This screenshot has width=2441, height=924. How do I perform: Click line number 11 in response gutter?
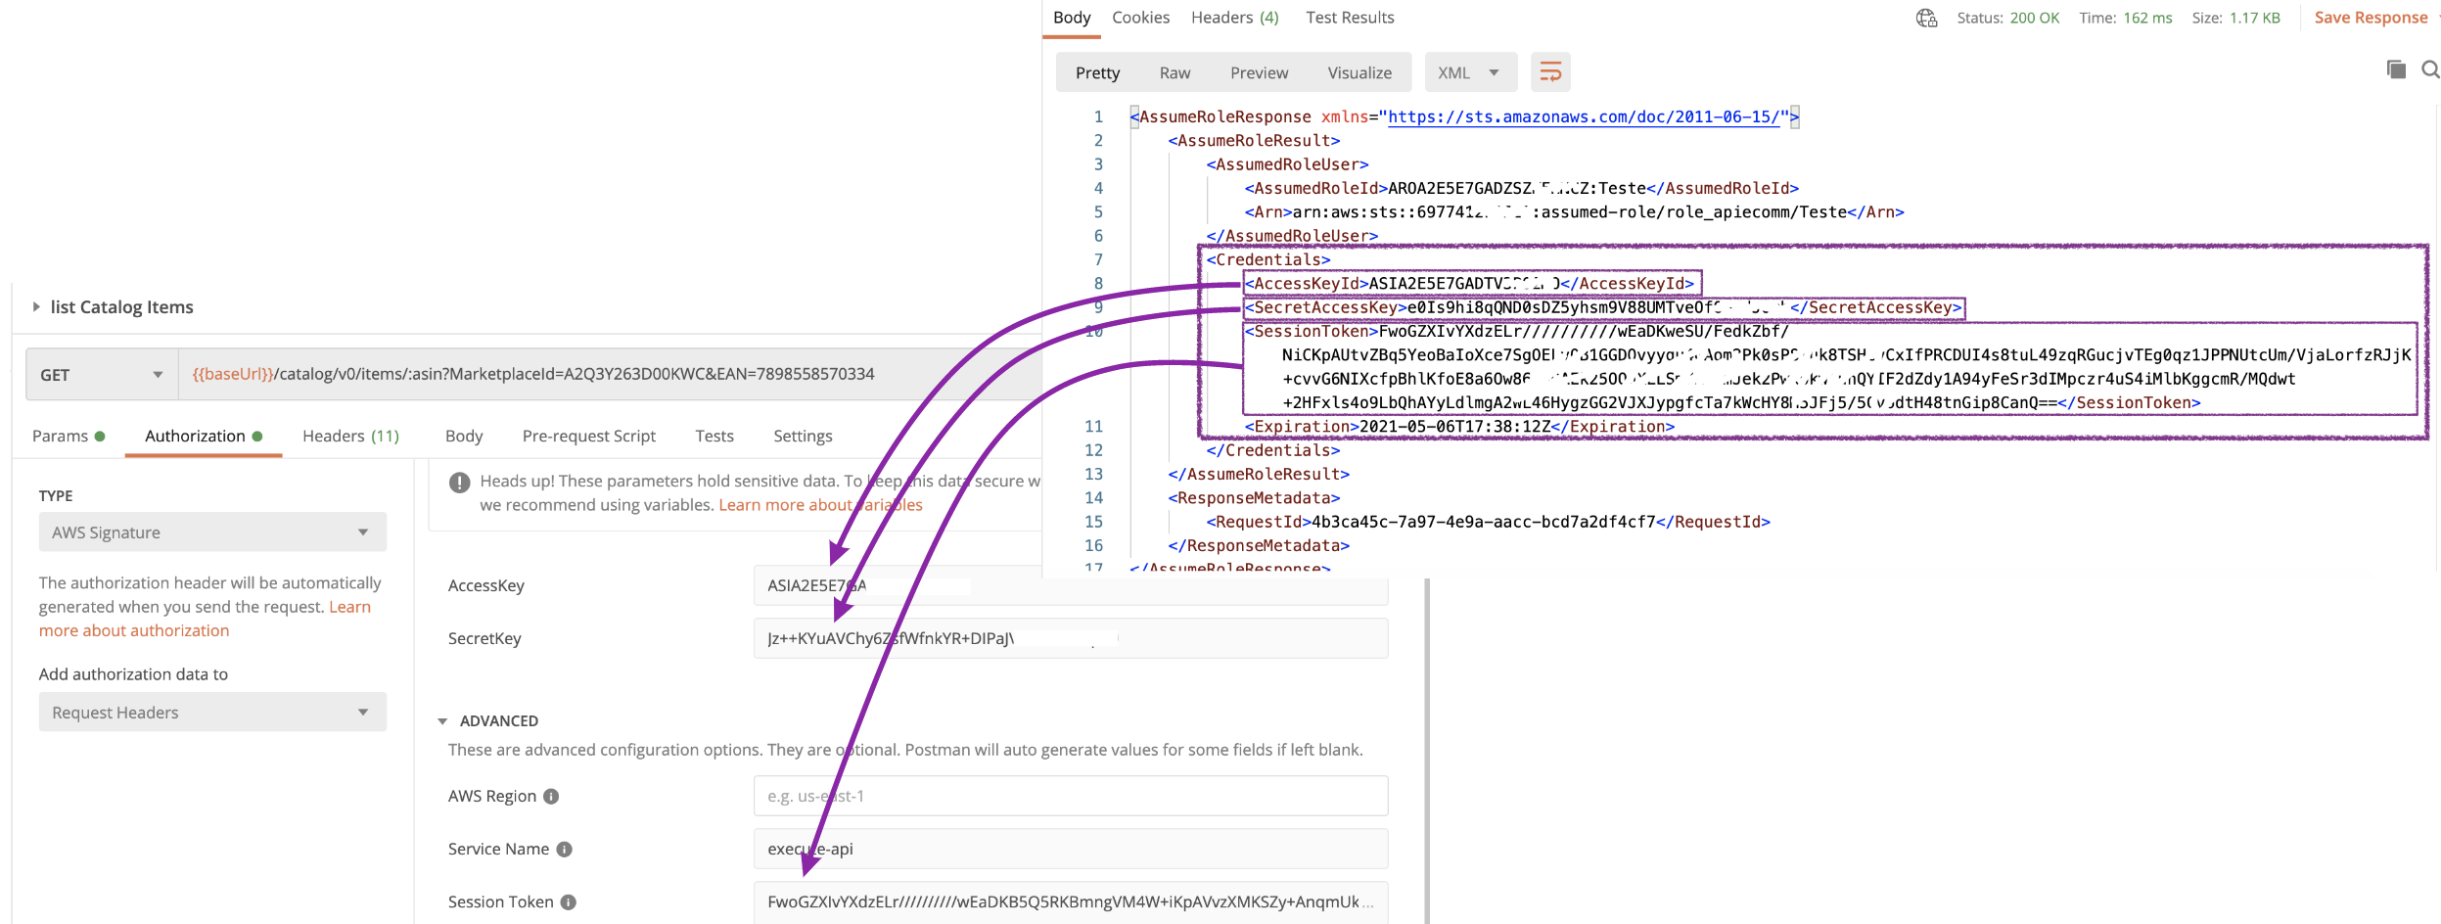coord(1093,427)
